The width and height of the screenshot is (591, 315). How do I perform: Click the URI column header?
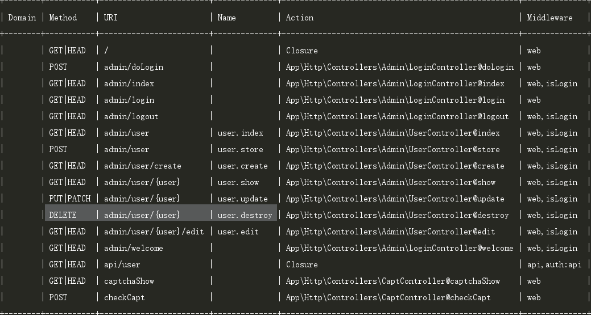[110, 18]
